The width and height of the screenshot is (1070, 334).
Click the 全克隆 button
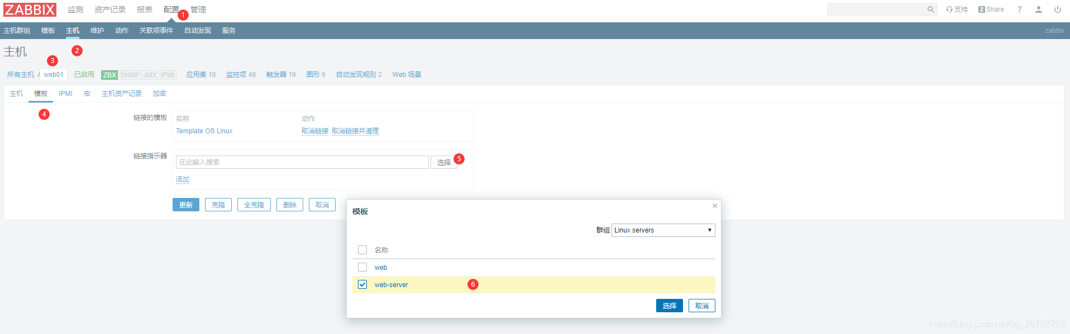tap(254, 205)
